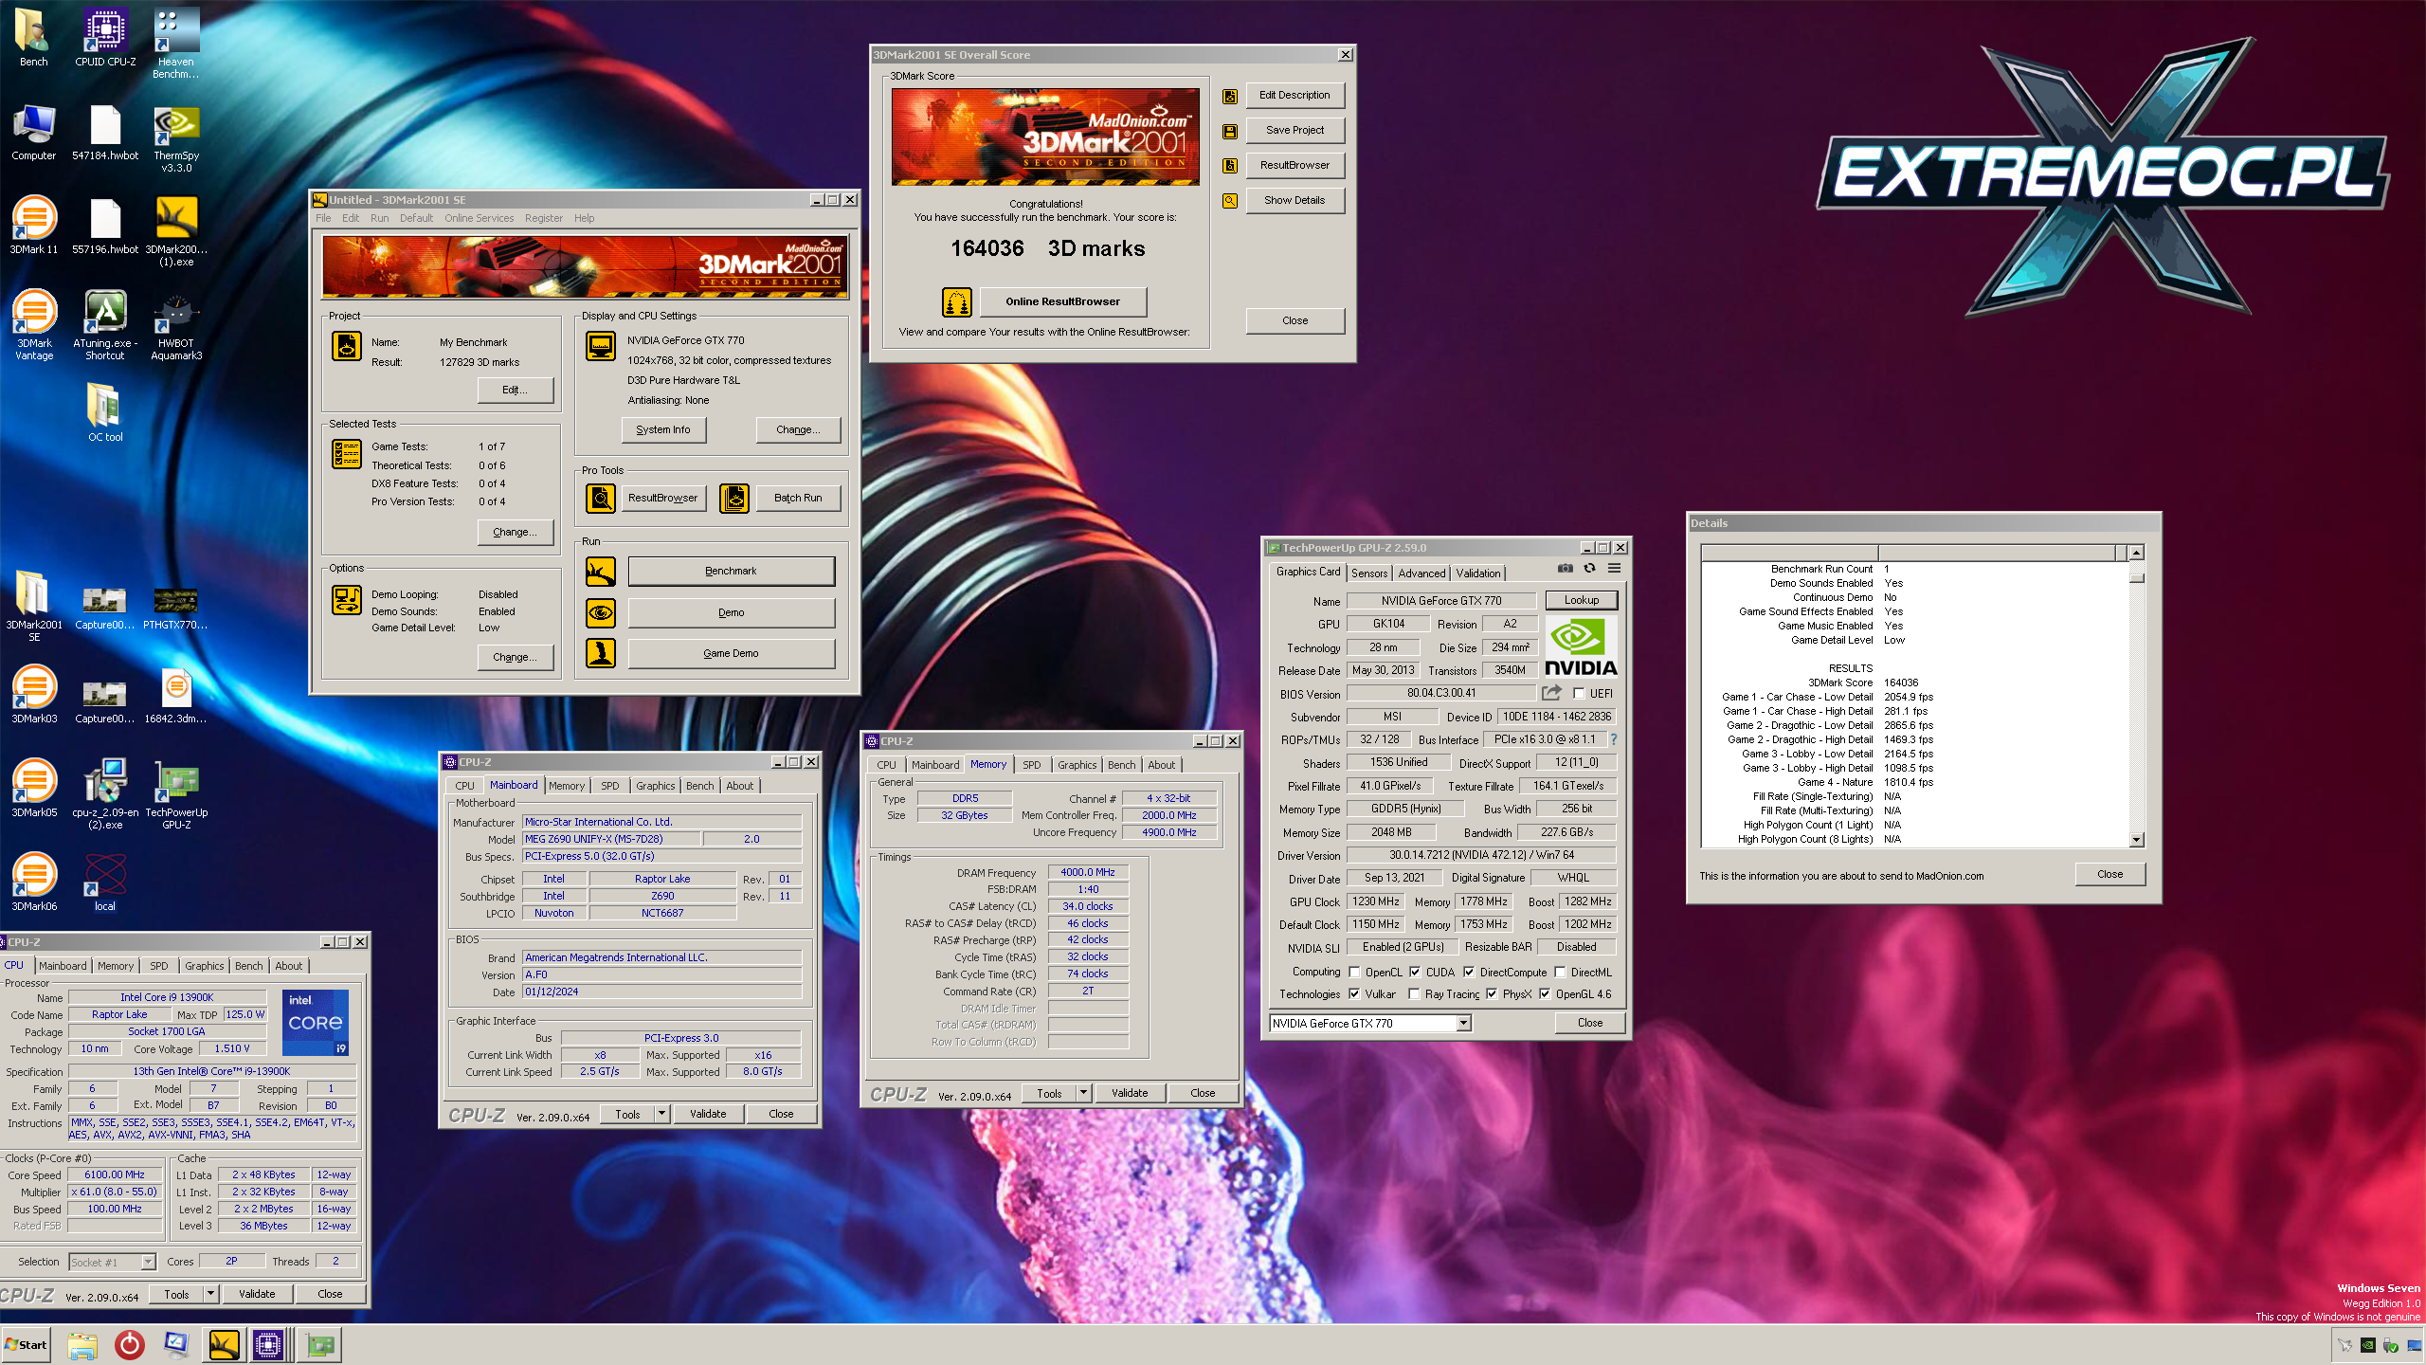The width and height of the screenshot is (2426, 1365).
Task: Click the Online ResultBrowser button
Action: 1062,301
